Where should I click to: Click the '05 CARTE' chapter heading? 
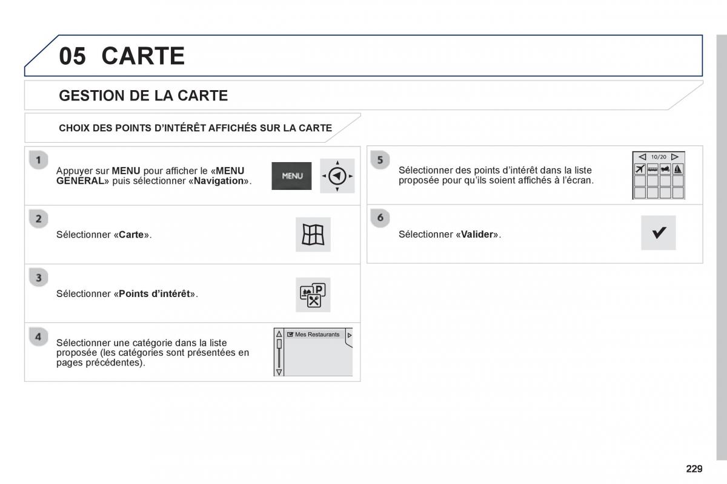point(122,56)
